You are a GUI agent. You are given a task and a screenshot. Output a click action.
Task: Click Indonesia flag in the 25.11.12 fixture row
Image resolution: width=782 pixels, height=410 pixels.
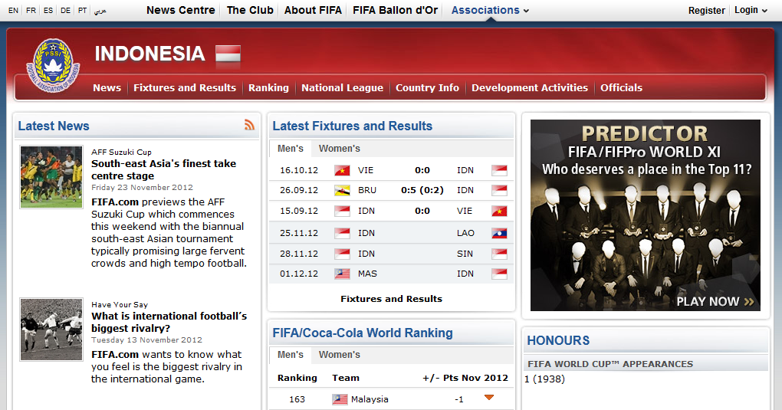(x=342, y=233)
